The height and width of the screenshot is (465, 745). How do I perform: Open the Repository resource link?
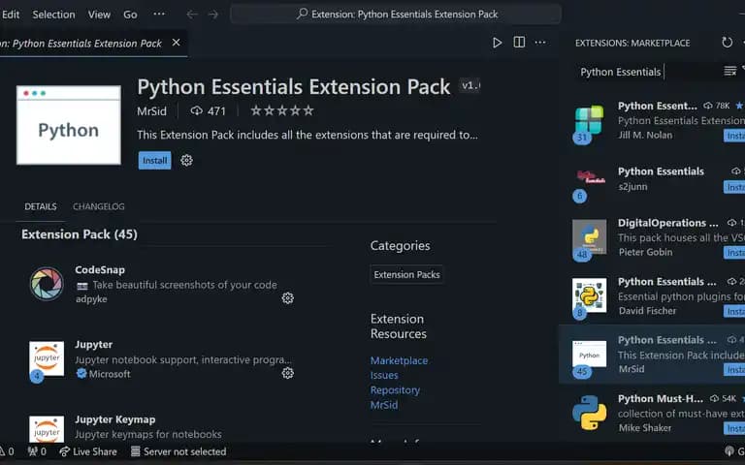[x=395, y=390]
